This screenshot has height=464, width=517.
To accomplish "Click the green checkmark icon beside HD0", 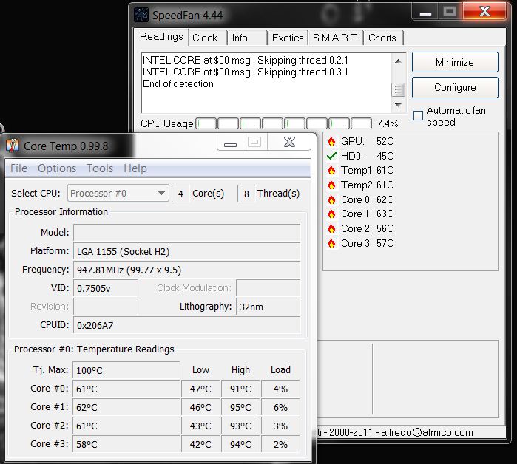I will 331,156.
